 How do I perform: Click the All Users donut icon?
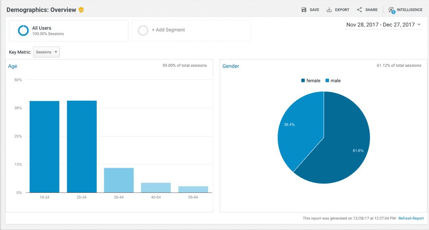tap(23, 31)
